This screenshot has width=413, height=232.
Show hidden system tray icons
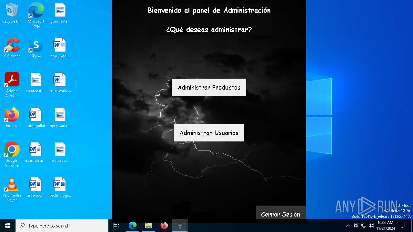[348, 226]
